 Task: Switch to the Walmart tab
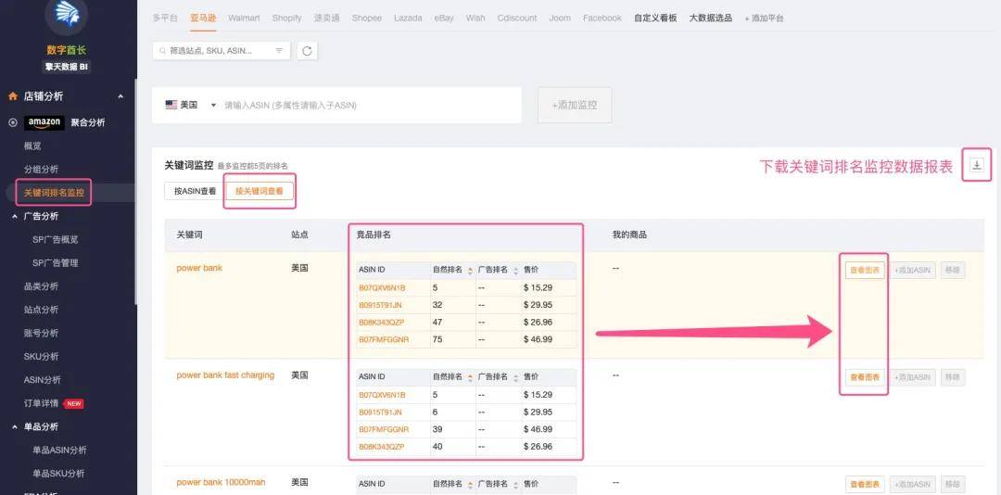click(244, 18)
